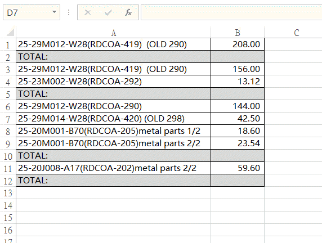Select row 2 header
This screenshot has height=243, width=322.
(8, 57)
